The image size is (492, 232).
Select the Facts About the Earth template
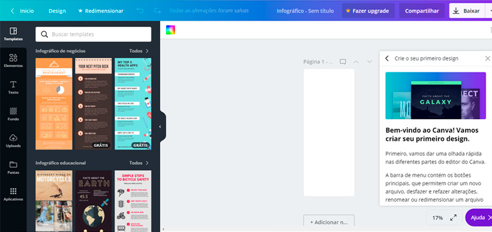pos(94,201)
